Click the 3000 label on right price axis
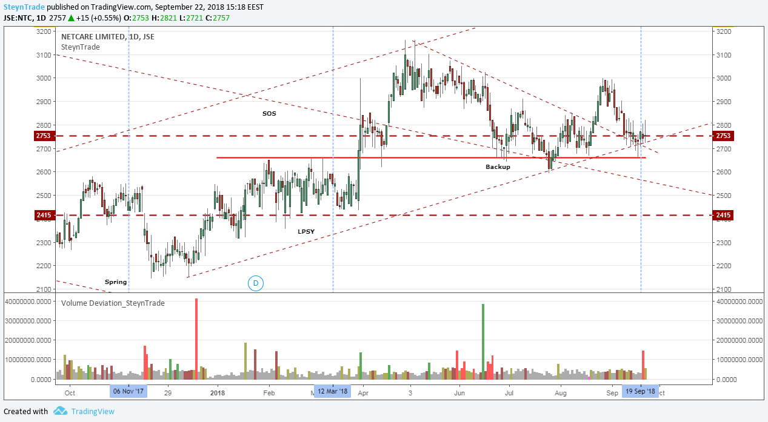Viewport: 768px width, 422px height. pyautogui.click(x=723, y=79)
